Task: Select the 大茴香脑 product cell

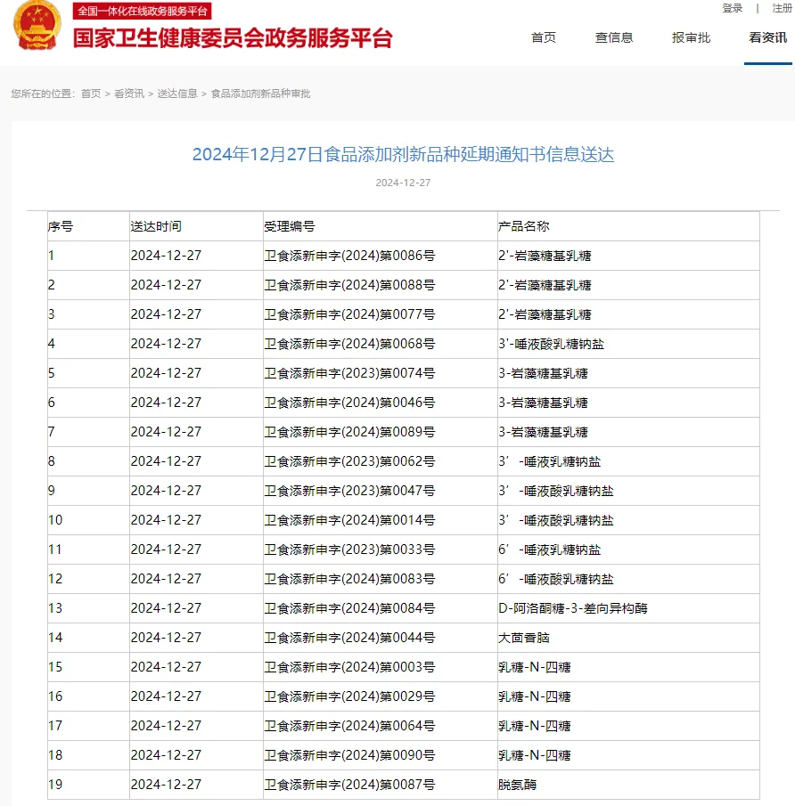Action: coord(524,638)
